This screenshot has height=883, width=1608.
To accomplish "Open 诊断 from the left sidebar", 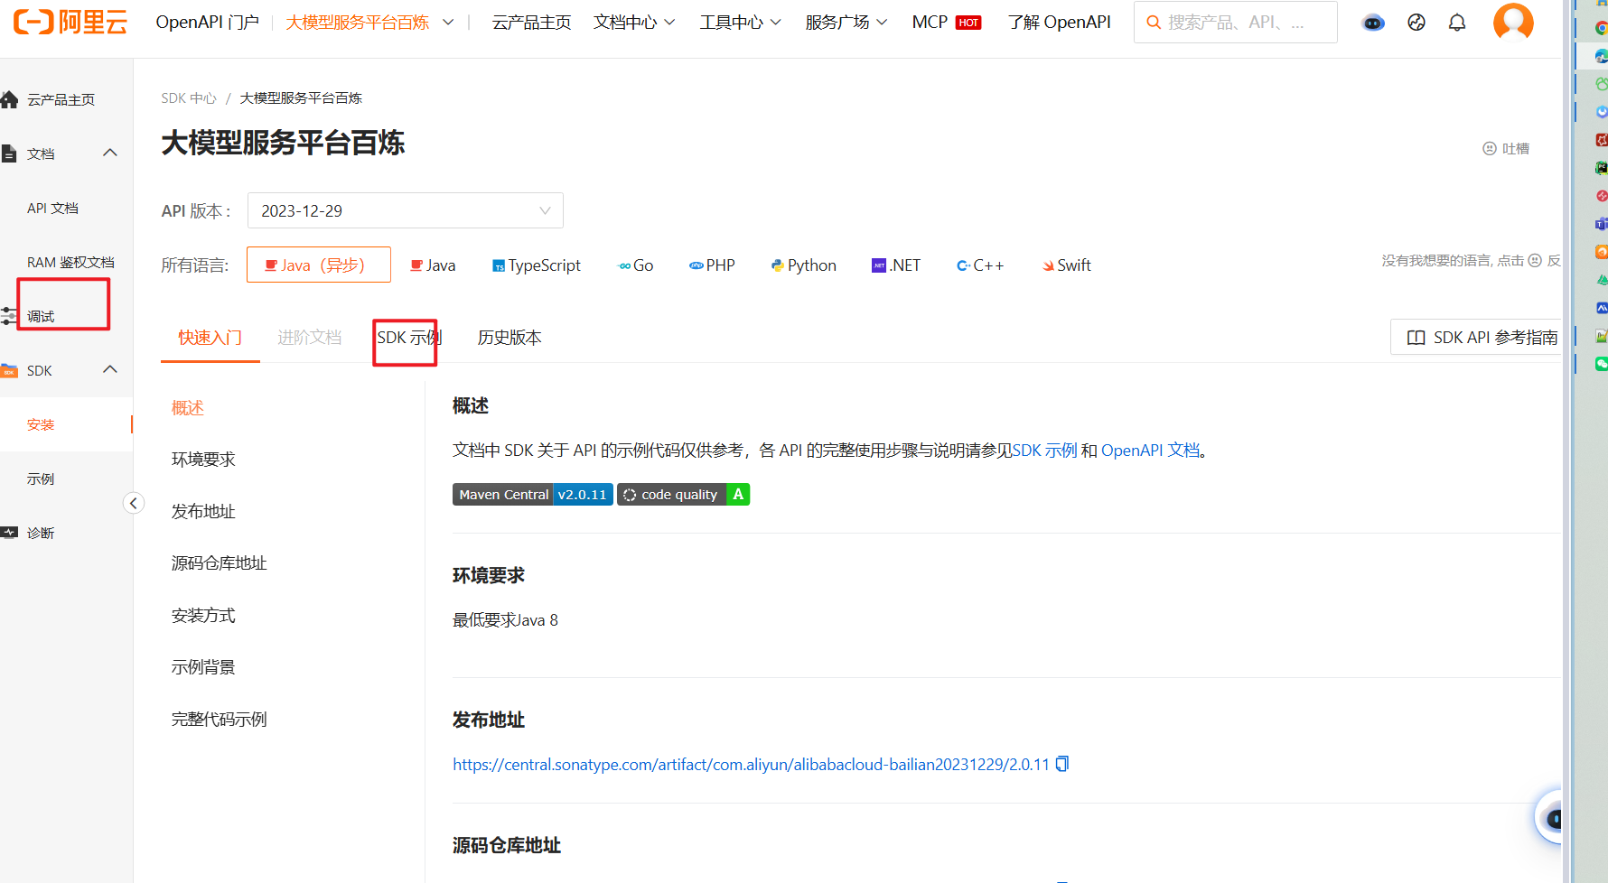I will [40, 533].
